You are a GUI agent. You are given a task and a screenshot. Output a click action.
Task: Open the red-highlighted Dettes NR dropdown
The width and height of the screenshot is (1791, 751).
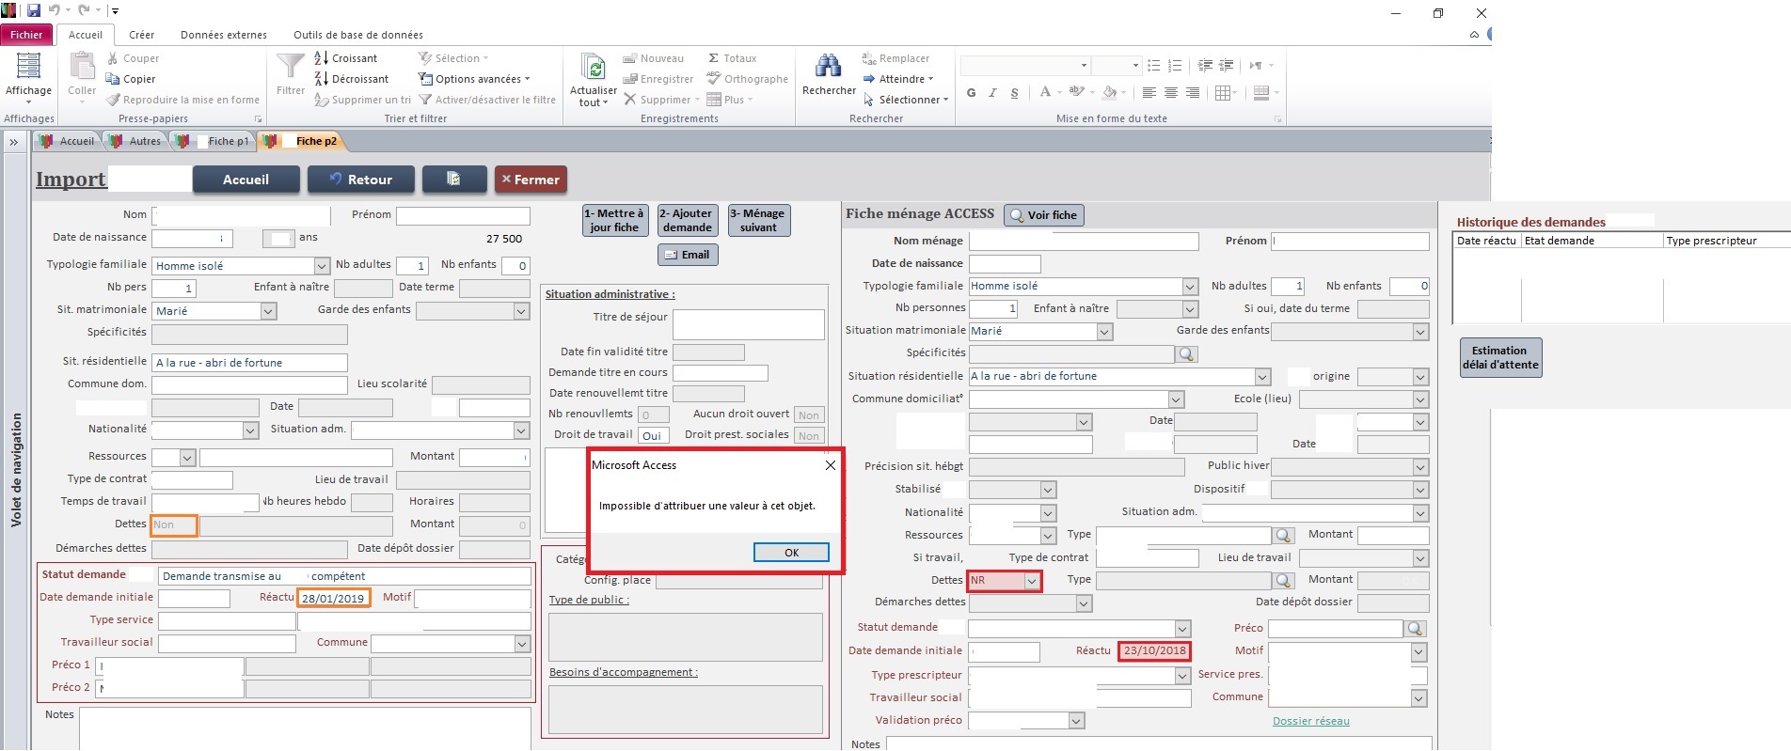(x=1032, y=581)
